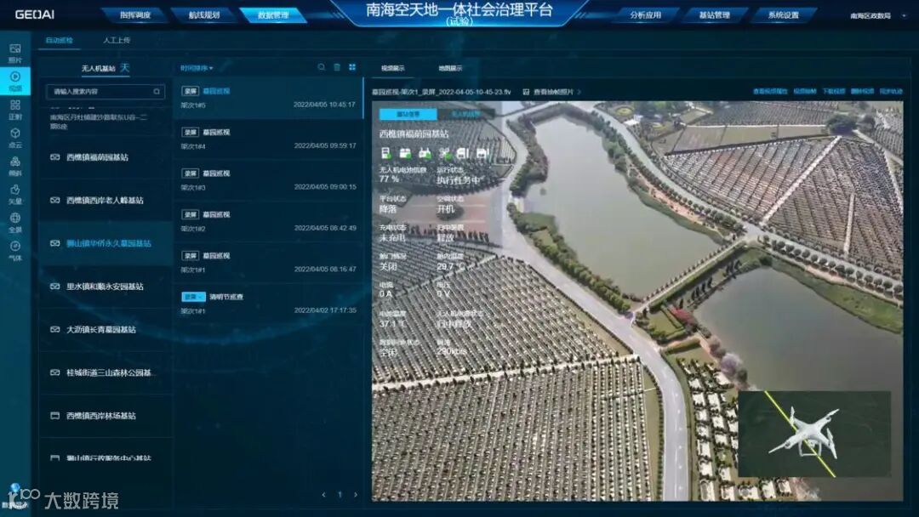This screenshot has width=919, height=517.
Task: Click the 下载视频 link
Action: (x=833, y=92)
